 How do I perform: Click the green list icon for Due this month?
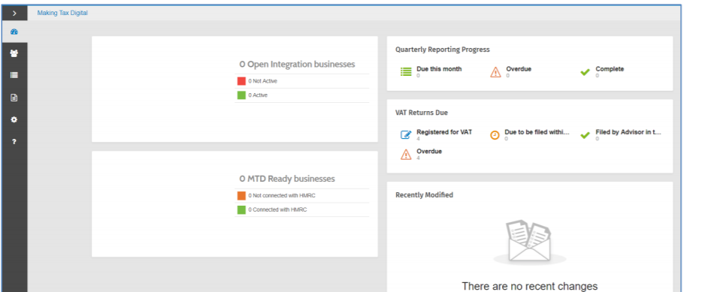[406, 71]
